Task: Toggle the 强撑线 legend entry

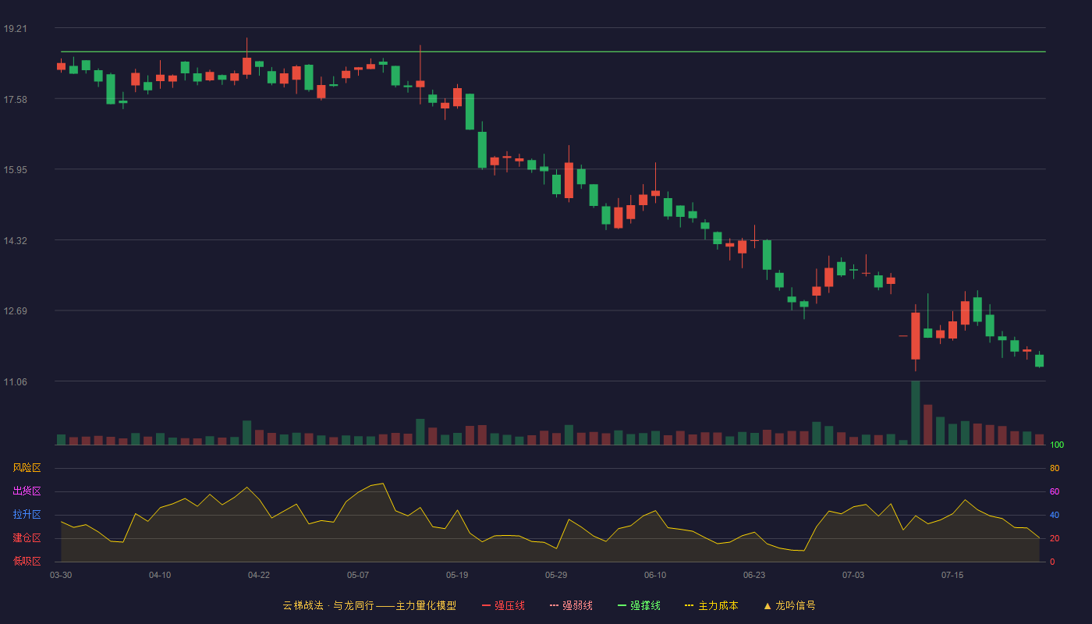Action: click(639, 605)
